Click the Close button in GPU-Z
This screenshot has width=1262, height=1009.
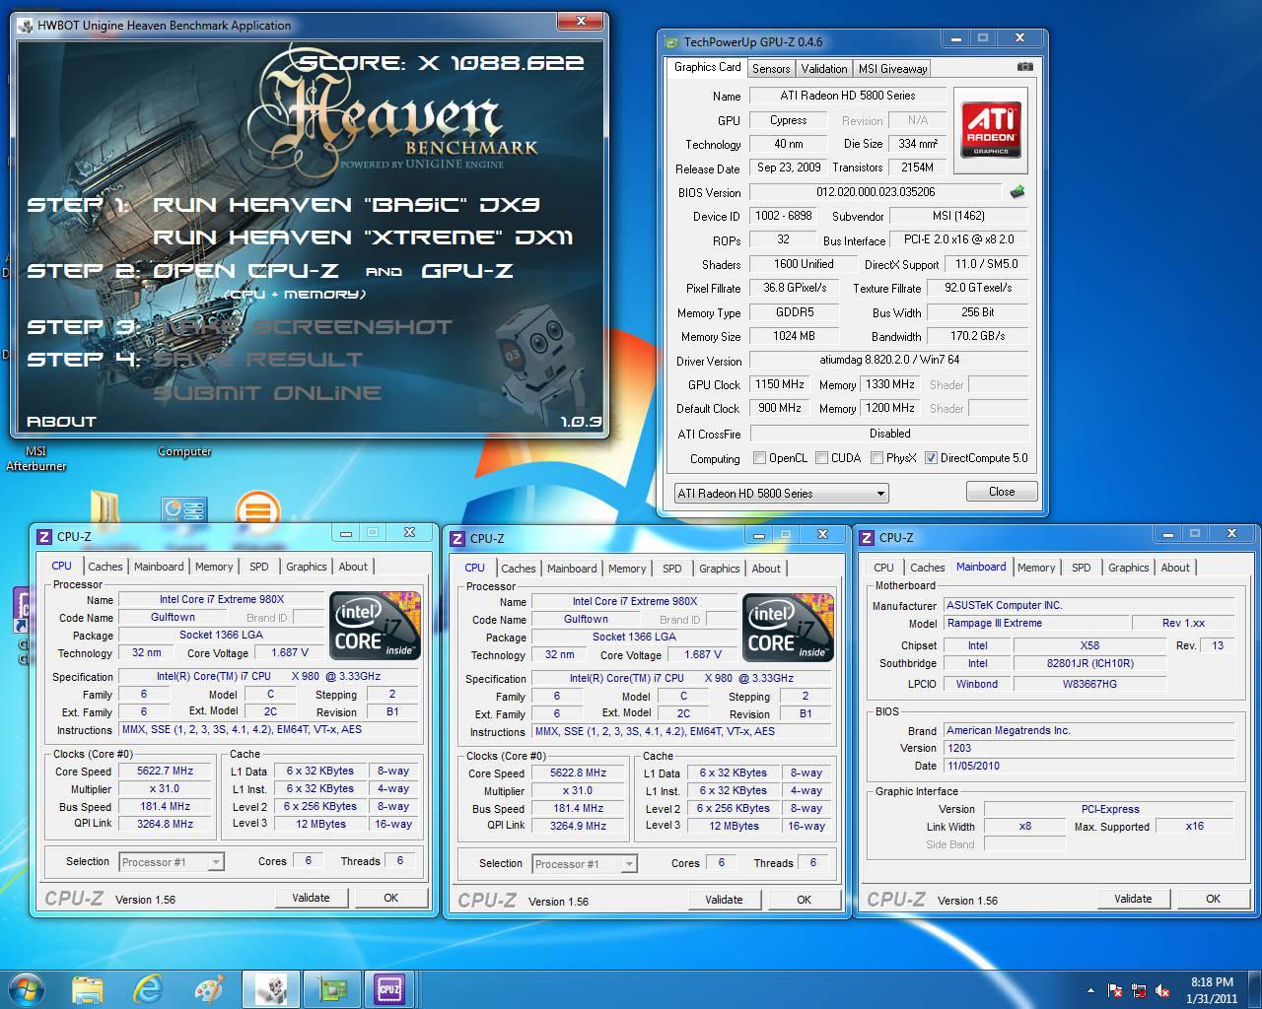pos(1002,492)
